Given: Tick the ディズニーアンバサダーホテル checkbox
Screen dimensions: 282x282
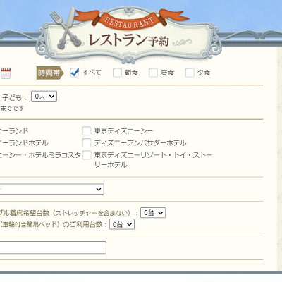Looking at the screenshot, I should tap(87, 143).
